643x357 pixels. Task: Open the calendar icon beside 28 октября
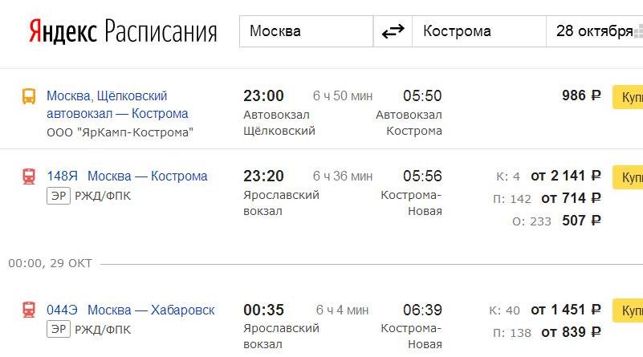pyautogui.click(x=639, y=32)
